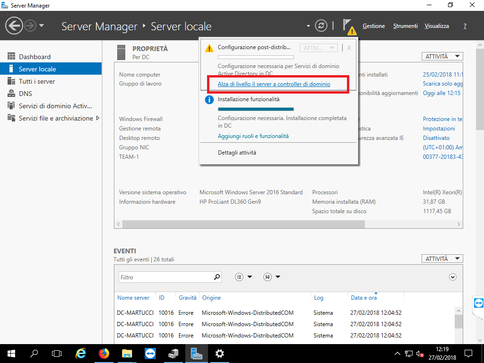Image resolution: width=484 pixels, height=363 pixels.
Task: Open the Action Center notification icon
Action: coord(468,354)
